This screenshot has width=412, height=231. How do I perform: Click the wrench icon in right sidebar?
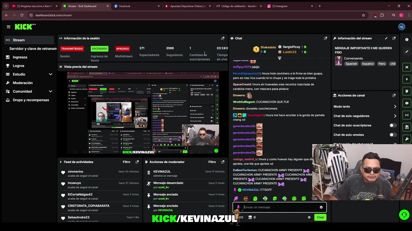[407, 139]
